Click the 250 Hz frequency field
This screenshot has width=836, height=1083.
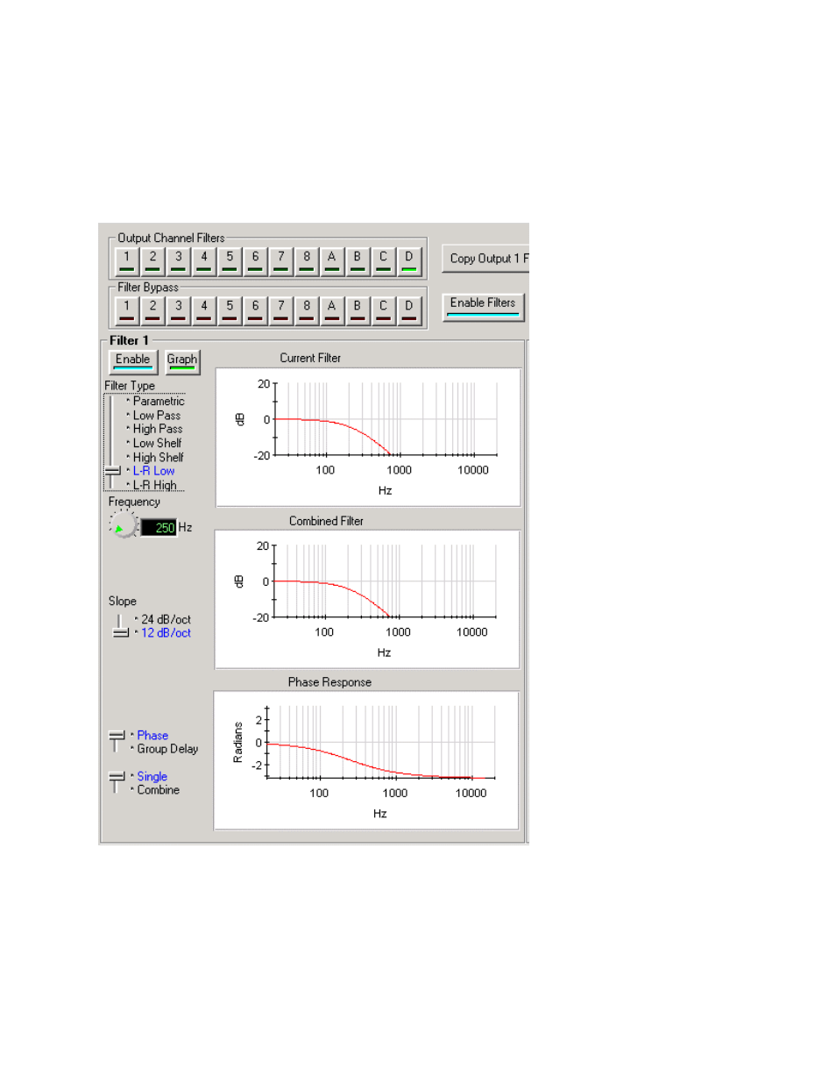159,528
